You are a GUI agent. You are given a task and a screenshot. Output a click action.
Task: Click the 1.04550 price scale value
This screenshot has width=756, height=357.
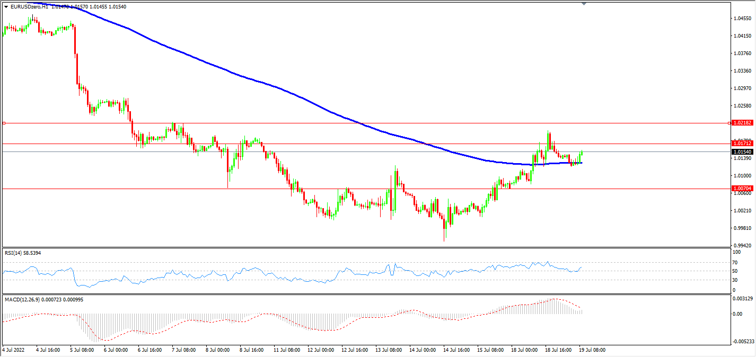point(742,19)
